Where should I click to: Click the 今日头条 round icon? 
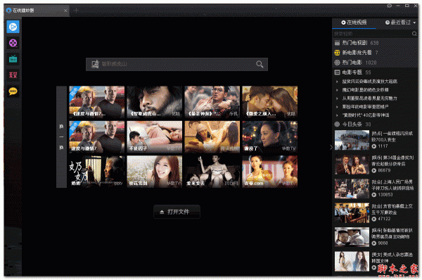[x=337, y=124]
